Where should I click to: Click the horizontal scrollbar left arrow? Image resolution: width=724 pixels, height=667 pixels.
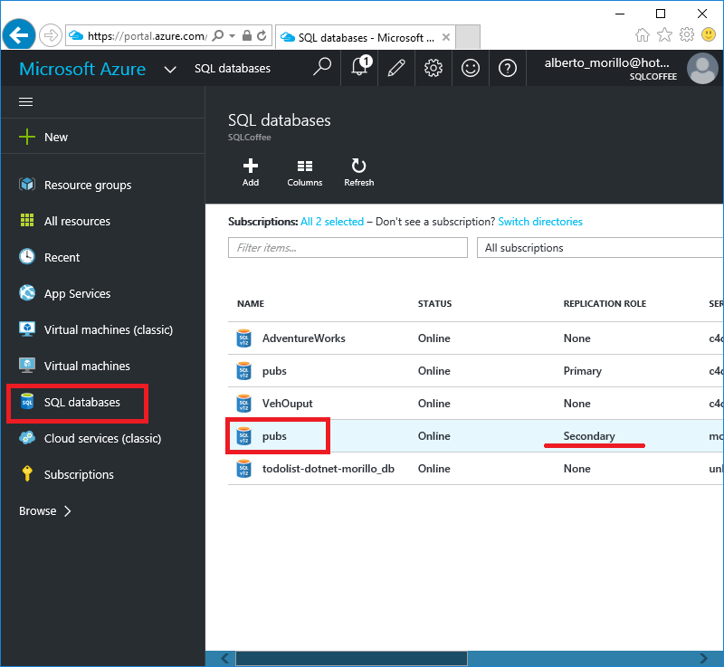click(224, 658)
